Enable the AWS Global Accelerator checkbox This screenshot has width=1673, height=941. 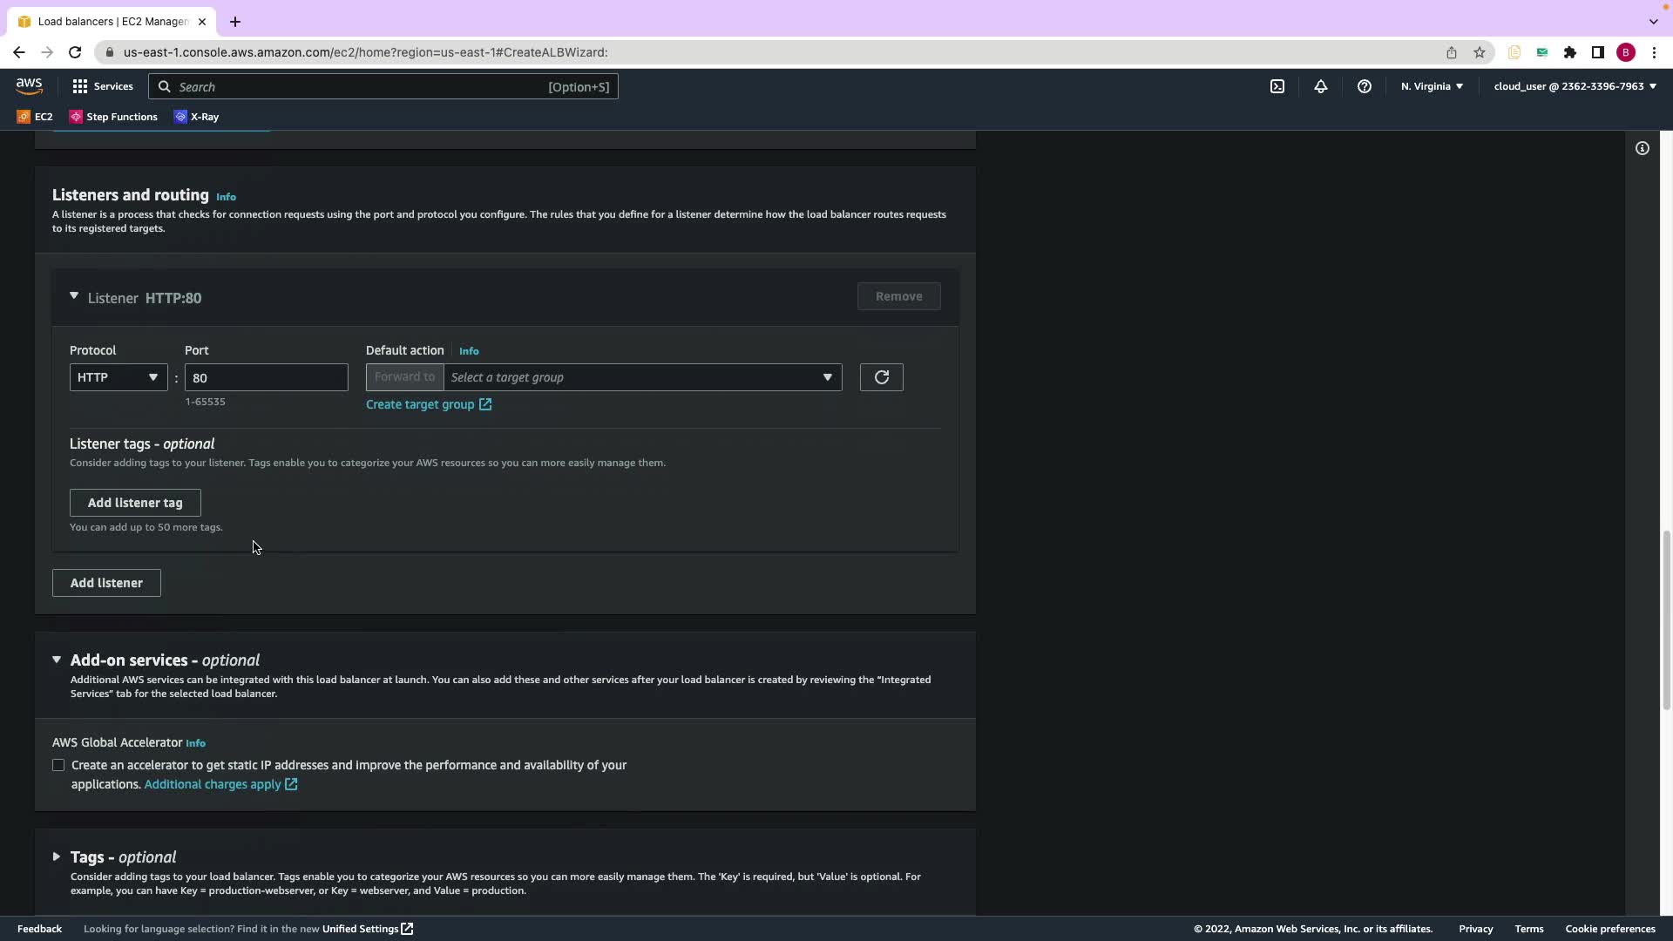tap(58, 765)
